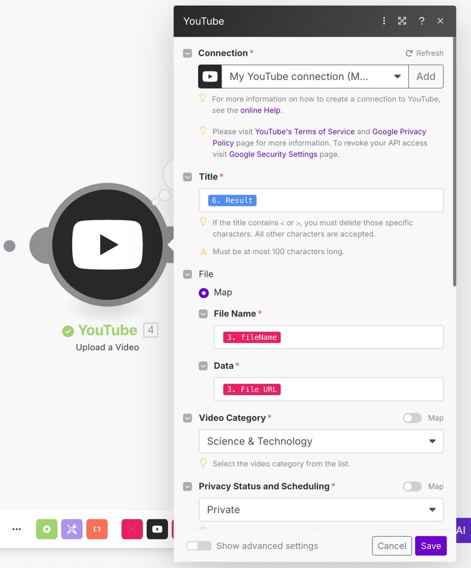This screenshot has height=568, width=471.
Task: Click the purple AI button at right edge
Action: click(463, 530)
